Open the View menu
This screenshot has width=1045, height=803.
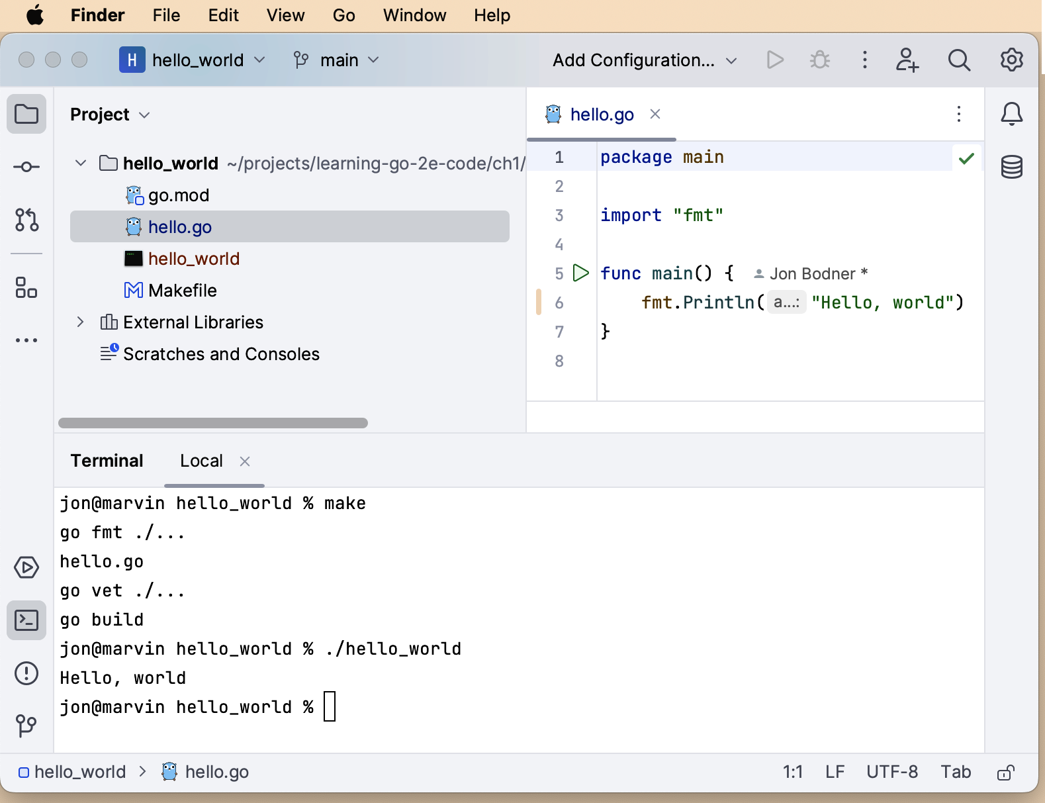pyautogui.click(x=285, y=15)
